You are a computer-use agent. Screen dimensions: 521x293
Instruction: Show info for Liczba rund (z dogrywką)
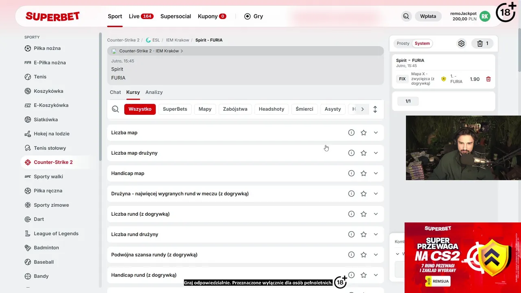click(x=351, y=214)
